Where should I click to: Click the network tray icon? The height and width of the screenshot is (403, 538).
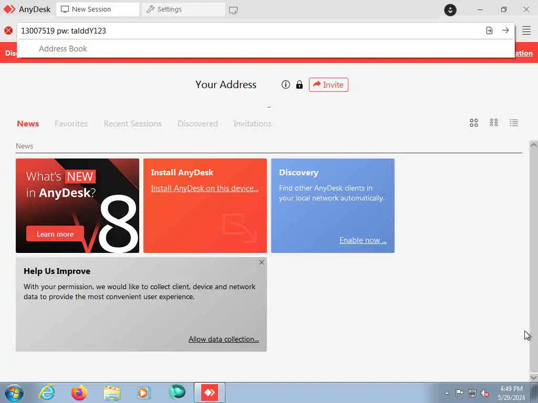[472, 393]
